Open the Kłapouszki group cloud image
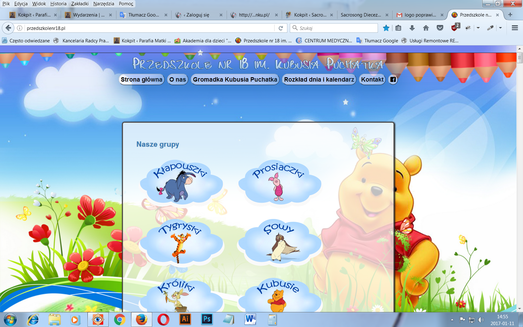This screenshot has height=327, width=523. (181, 182)
